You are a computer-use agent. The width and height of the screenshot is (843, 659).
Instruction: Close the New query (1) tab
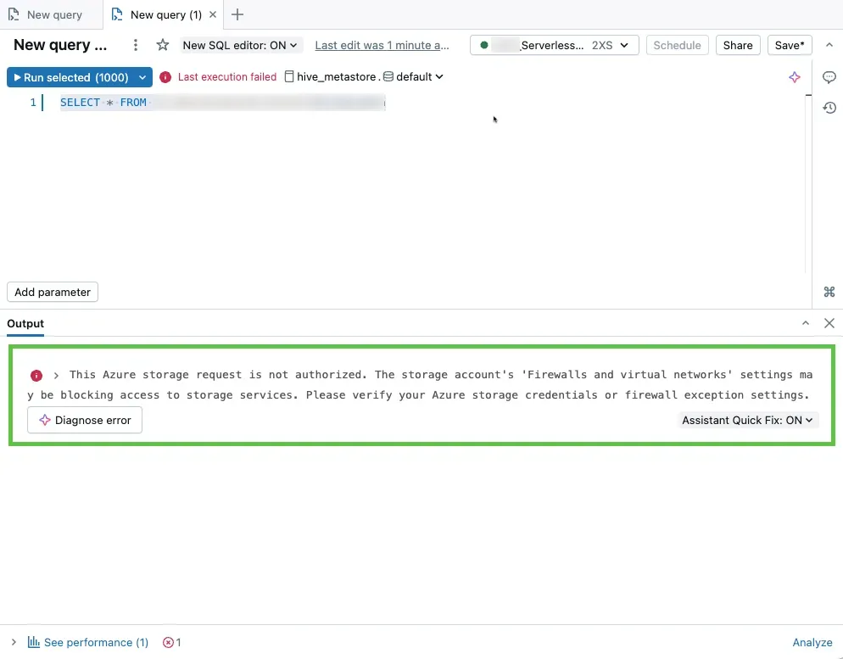coord(213,14)
